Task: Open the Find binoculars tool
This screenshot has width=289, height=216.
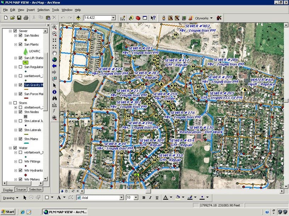Action: click(x=55, y=98)
